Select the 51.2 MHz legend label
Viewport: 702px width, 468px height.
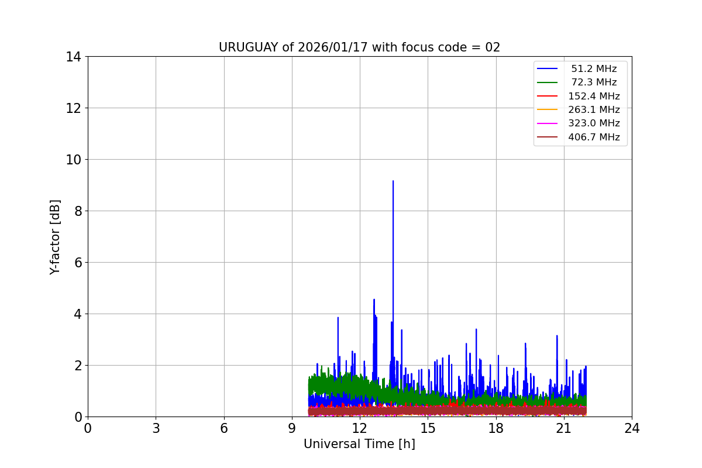click(594, 68)
